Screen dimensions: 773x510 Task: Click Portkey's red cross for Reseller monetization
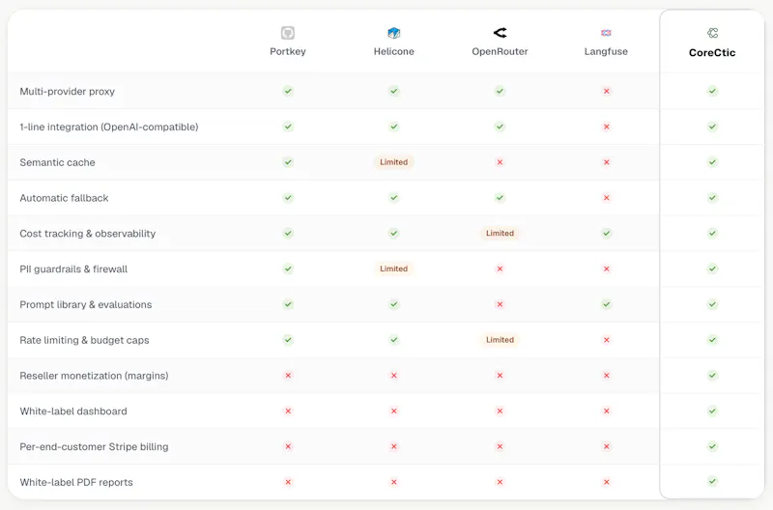point(288,376)
